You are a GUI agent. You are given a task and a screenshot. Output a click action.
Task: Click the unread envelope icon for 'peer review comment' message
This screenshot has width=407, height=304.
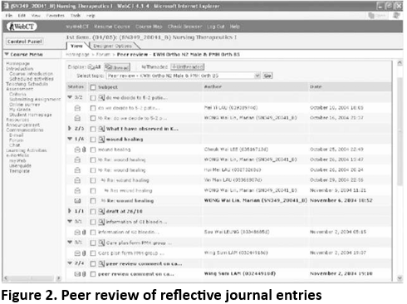[x=77, y=274]
